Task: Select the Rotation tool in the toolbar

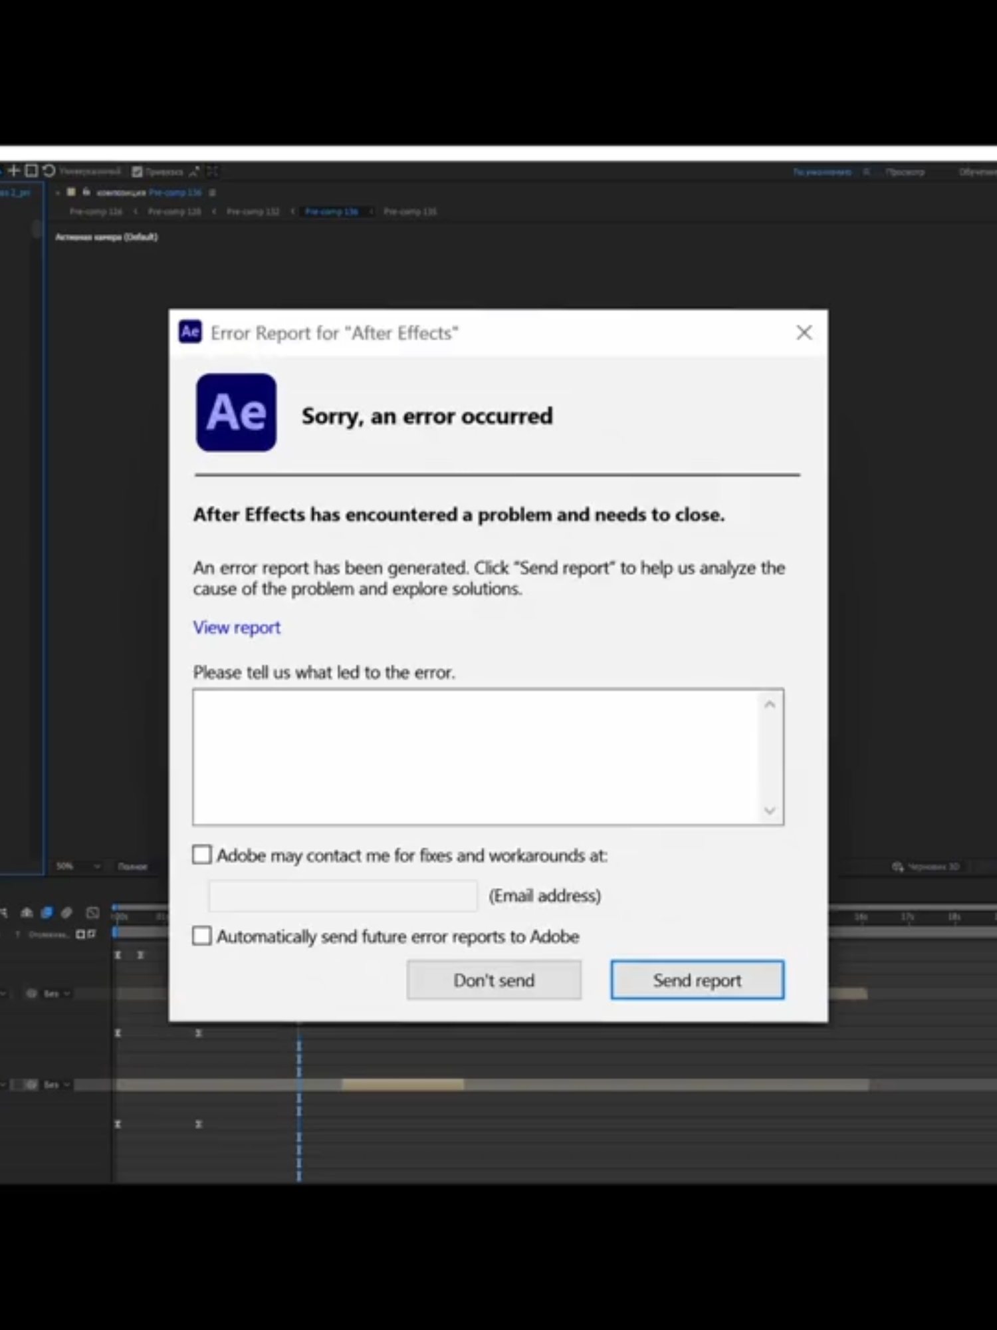Action: tap(49, 171)
